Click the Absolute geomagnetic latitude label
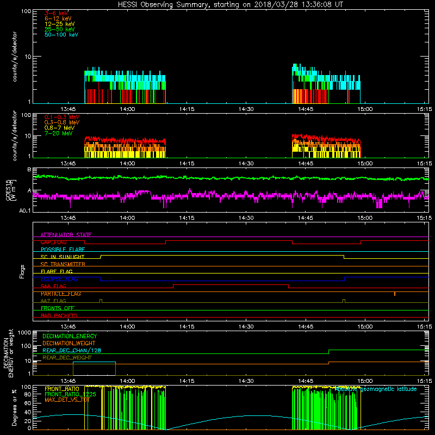435x435 pixels. pos(376,389)
